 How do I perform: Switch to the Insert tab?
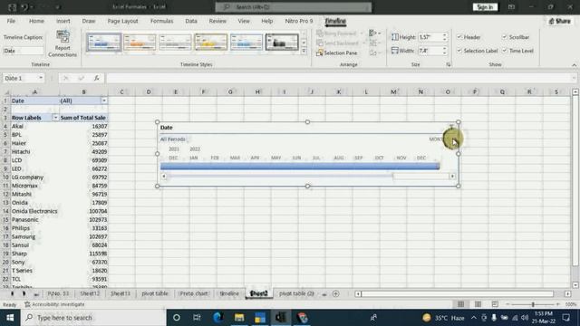click(63, 21)
